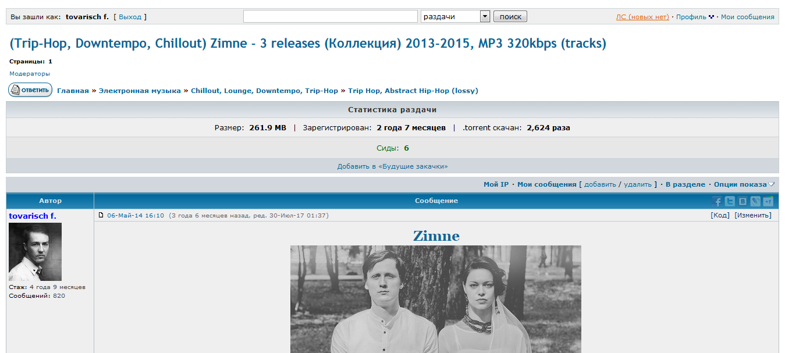Click the Google +1 share icon

(x=768, y=201)
